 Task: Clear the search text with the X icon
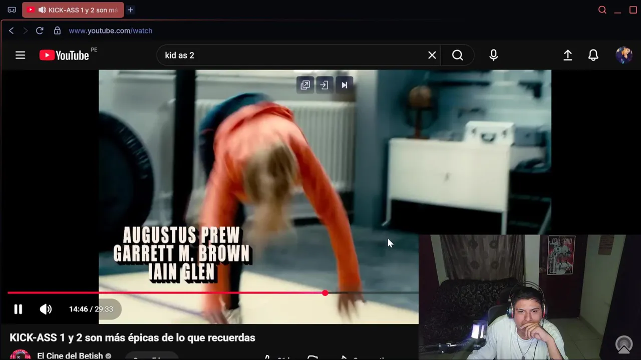(432, 55)
